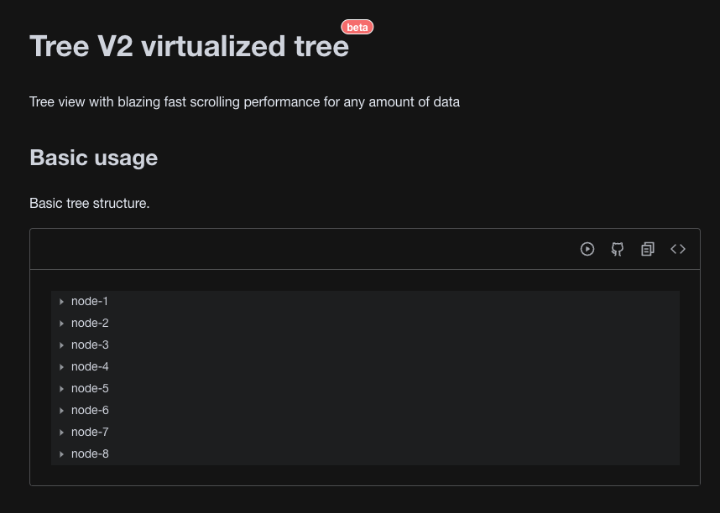Copy code using the copy icon
This screenshot has height=513, width=720.
click(x=648, y=249)
